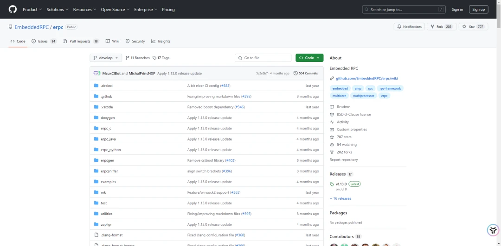The height and width of the screenshot is (246, 501).
Task: Switch to the Issues tab
Action: (x=44, y=41)
